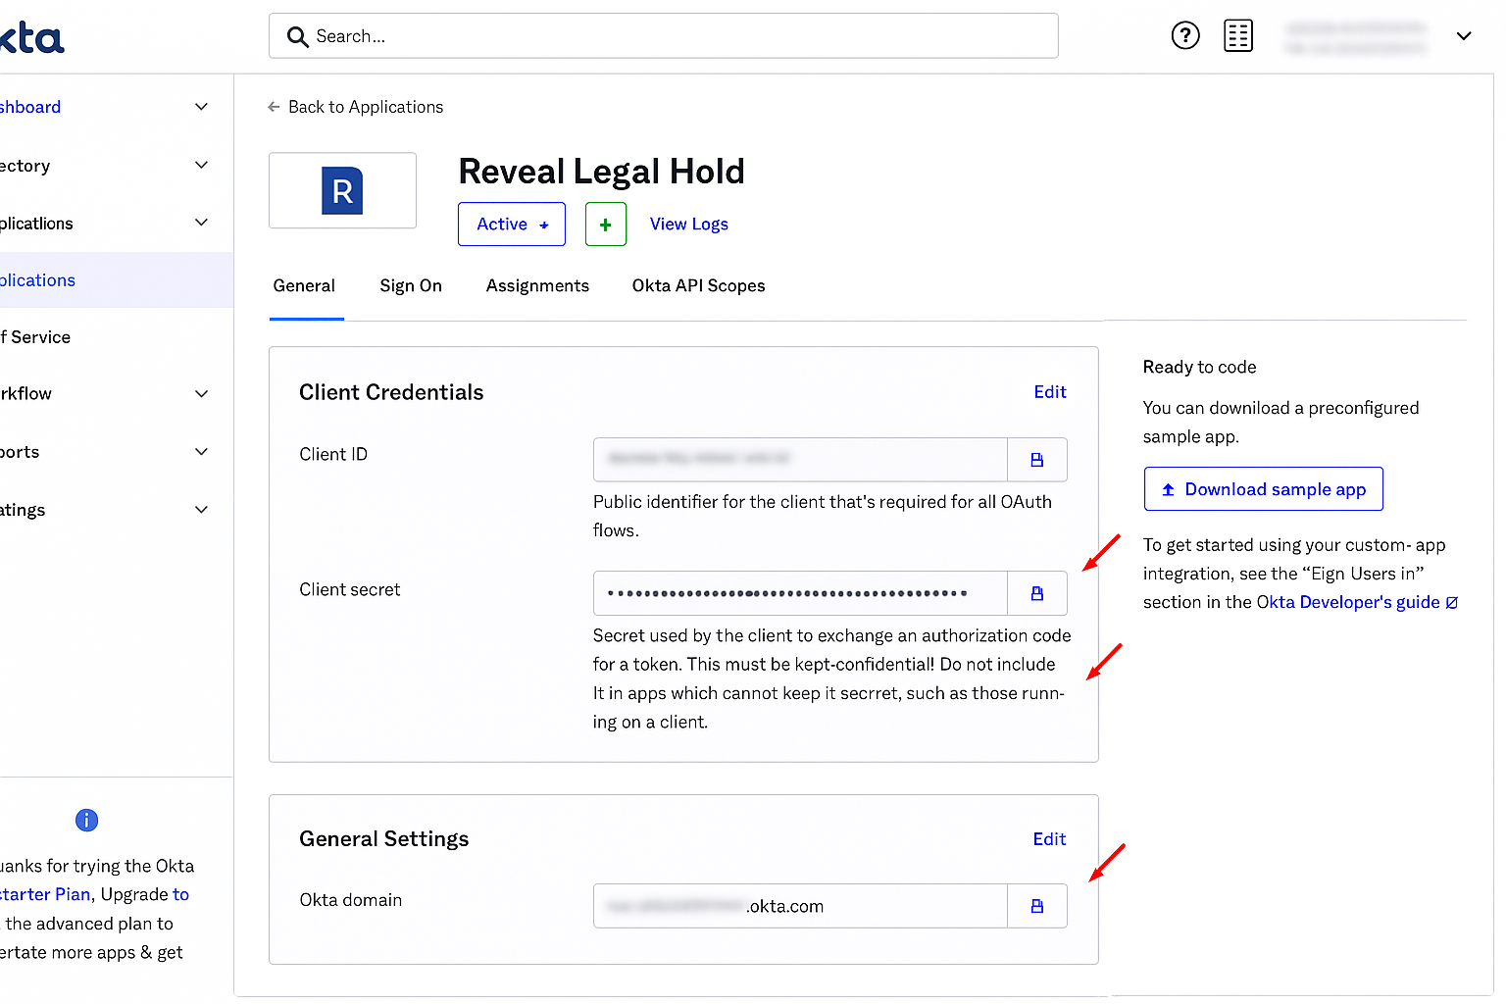Expand the user account menu chevron
Image resolution: width=1506 pixels, height=1004 pixels.
click(x=1463, y=36)
